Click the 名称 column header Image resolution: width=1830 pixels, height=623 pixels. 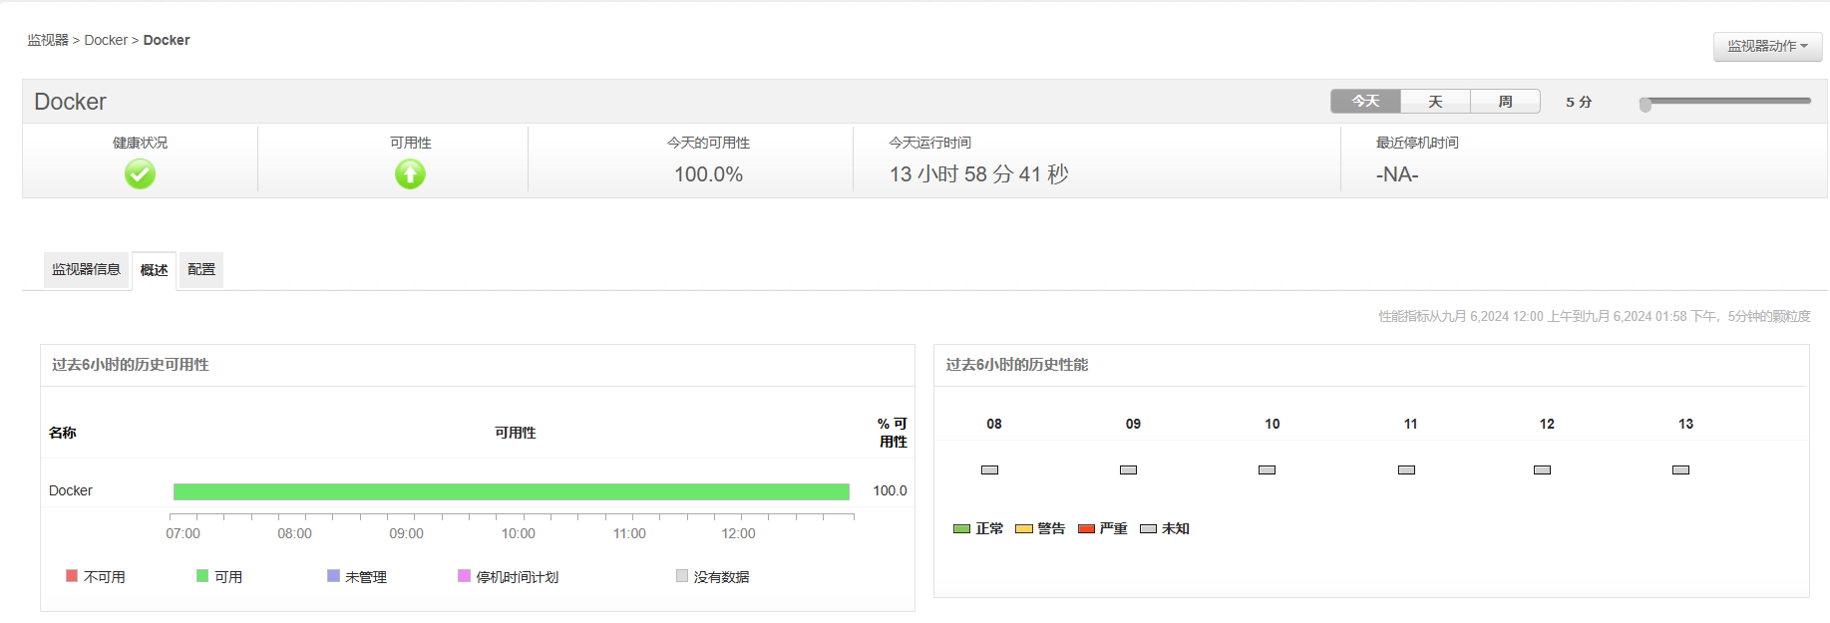point(63,433)
